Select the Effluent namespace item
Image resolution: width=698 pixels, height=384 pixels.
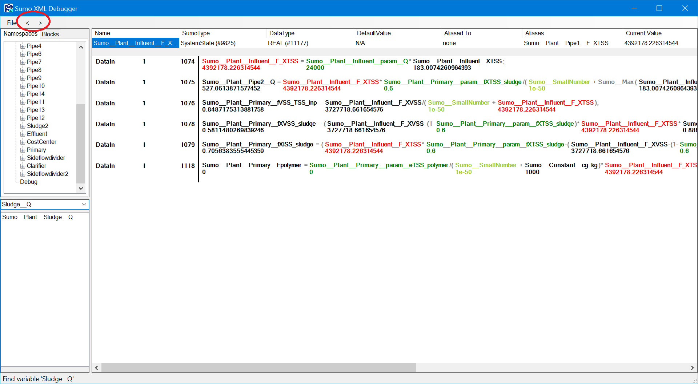37,134
